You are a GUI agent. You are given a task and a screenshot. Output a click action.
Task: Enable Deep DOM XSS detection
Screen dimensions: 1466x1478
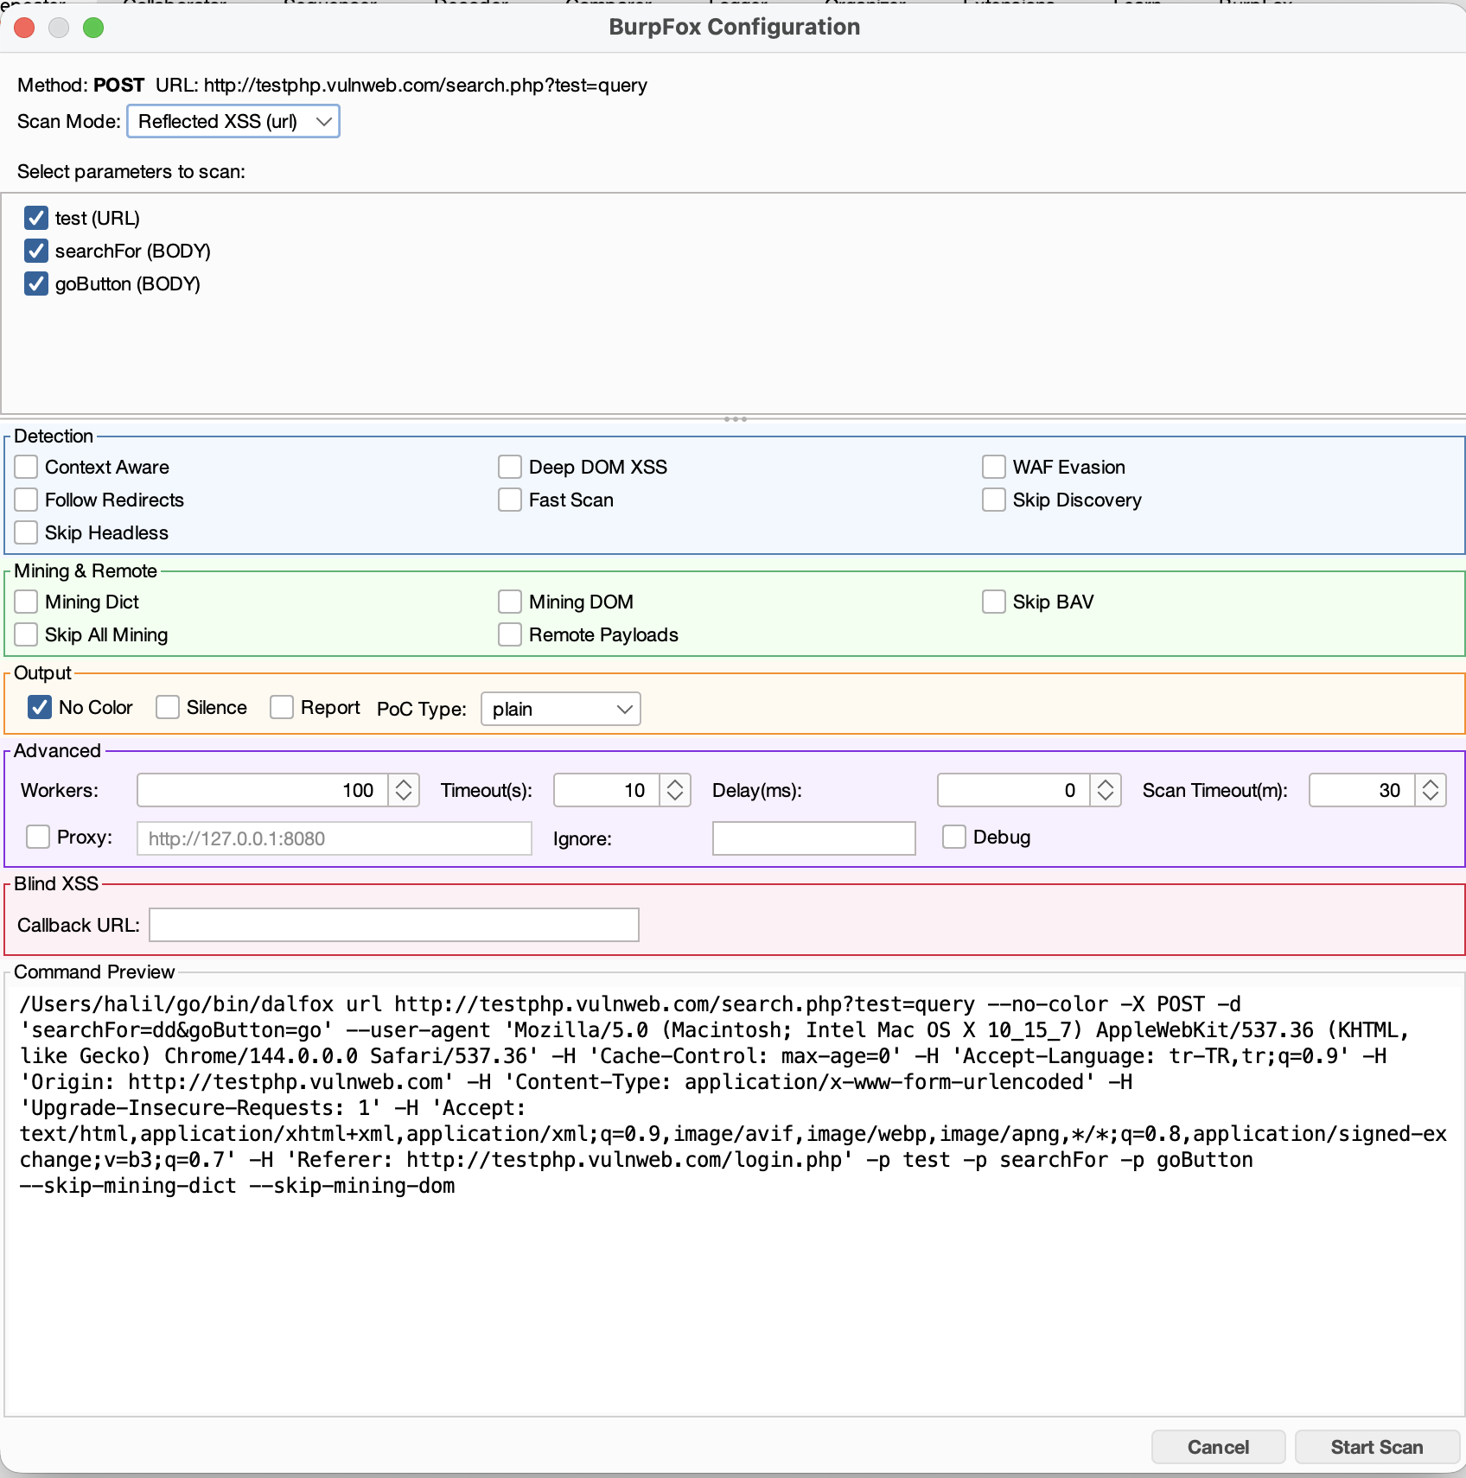[510, 467]
